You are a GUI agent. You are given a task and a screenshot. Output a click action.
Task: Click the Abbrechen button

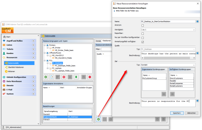pyautogui.click(x=192, y=113)
